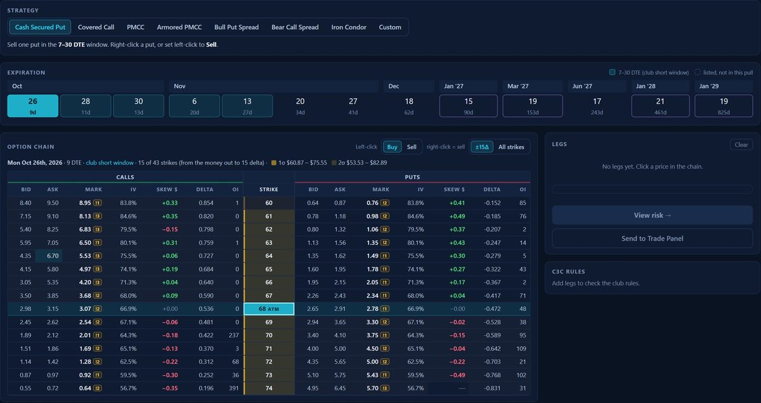The height and width of the screenshot is (403, 761).
Task: Choose the Nov 13 expiration, 27d
Action: (x=247, y=106)
